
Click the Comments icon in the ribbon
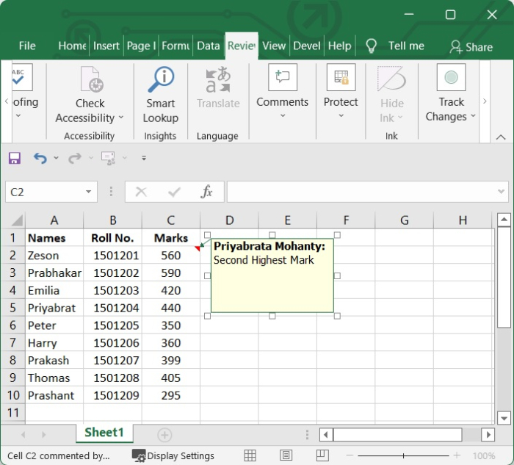[282, 79]
